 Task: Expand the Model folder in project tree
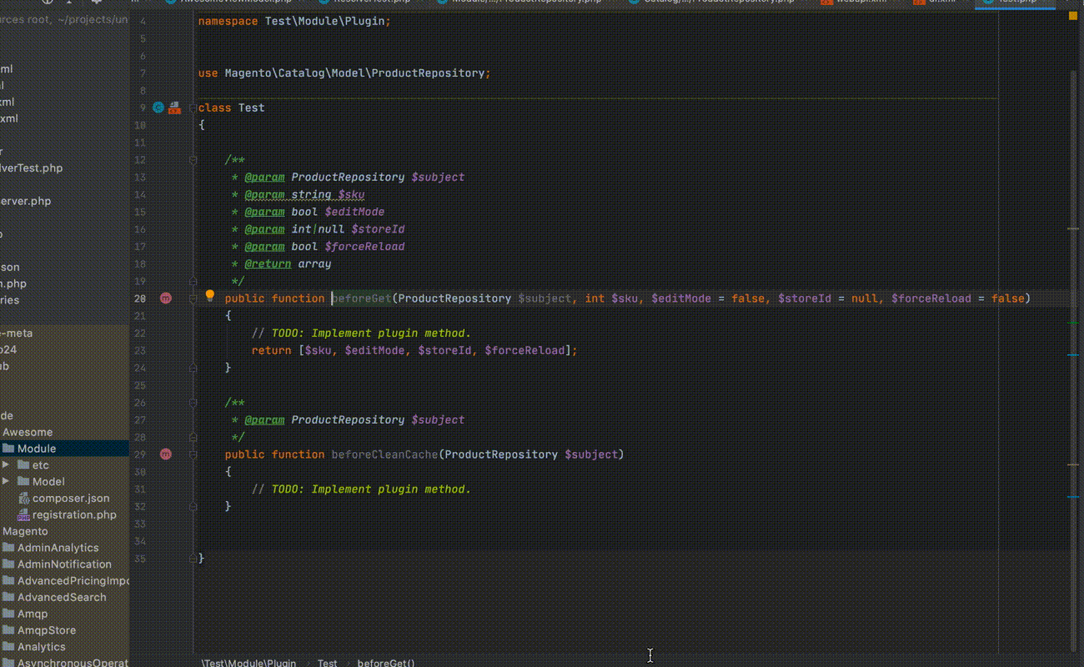click(x=6, y=482)
